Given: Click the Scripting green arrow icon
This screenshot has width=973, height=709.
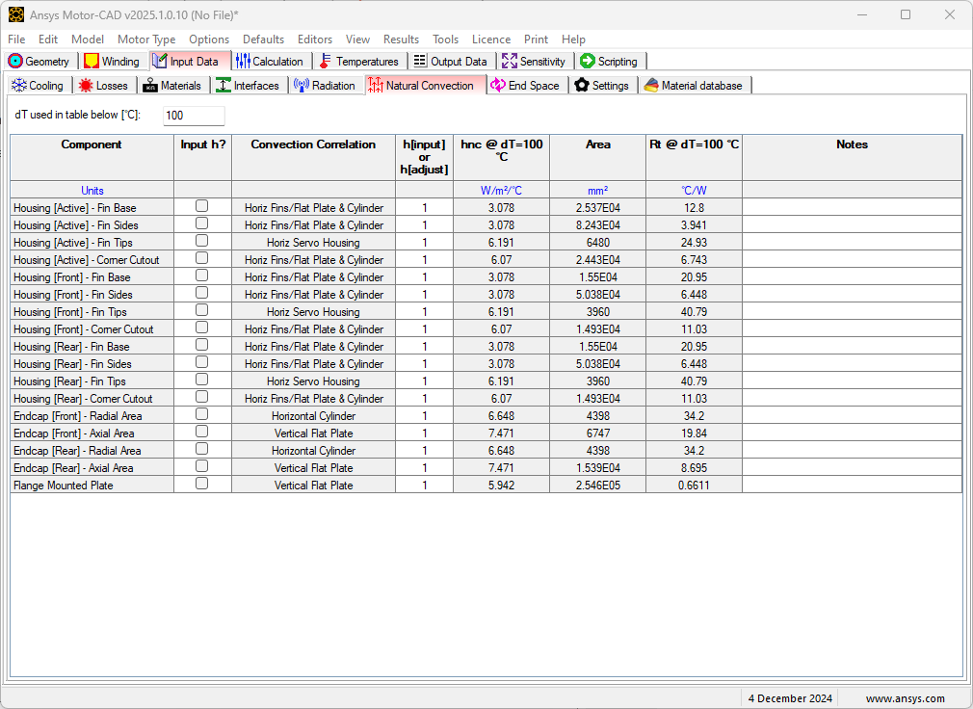Looking at the screenshot, I should [x=587, y=61].
